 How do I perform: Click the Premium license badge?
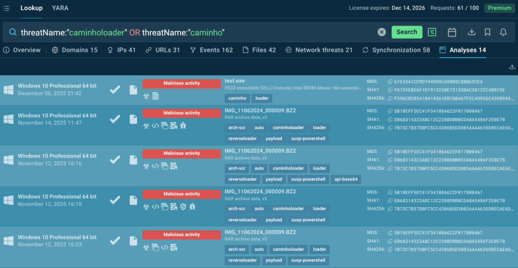[x=499, y=8]
